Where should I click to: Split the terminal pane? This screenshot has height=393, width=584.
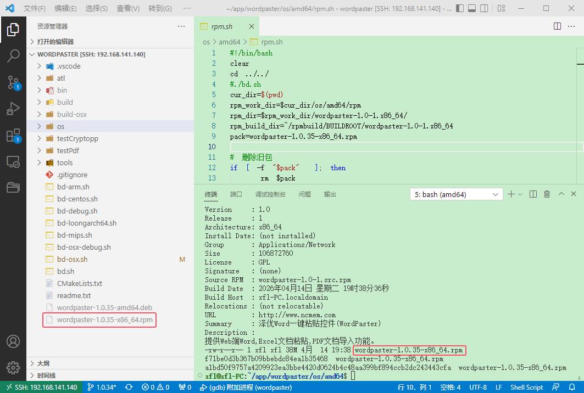[534, 194]
